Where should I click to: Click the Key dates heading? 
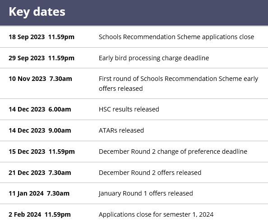pos(37,12)
